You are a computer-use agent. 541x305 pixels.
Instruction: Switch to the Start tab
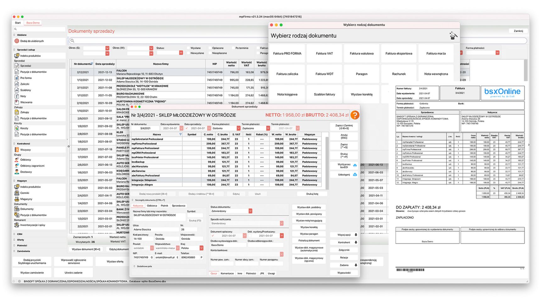(x=18, y=23)
